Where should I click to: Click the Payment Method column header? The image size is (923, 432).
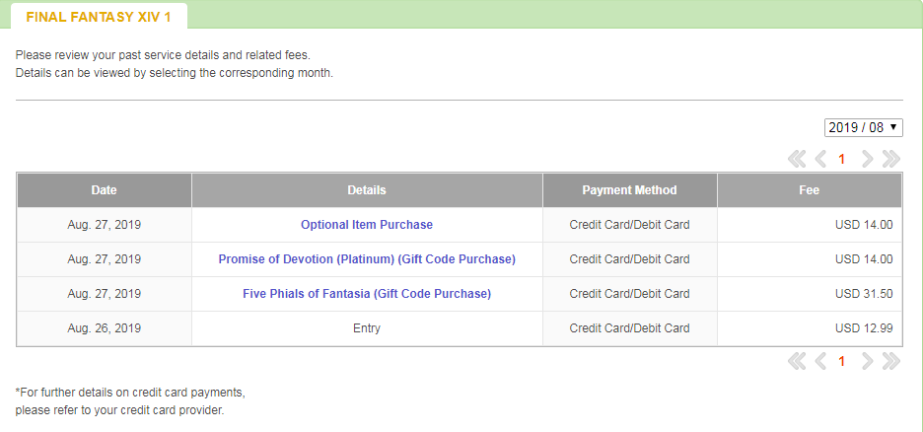point(629,190)
